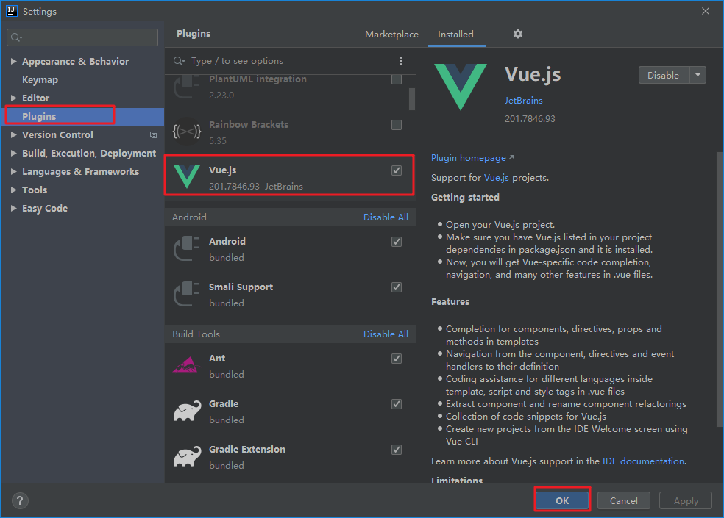Viewport: 724px width, 518px height.
Task: Click the plugin description scrollbar
Action: (x=720, y=289)
